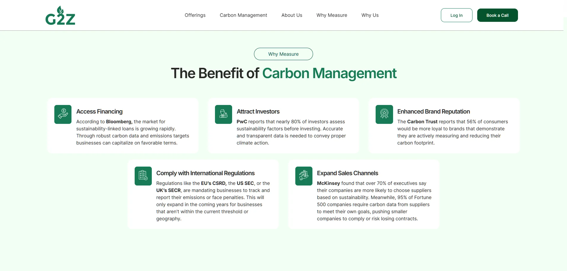The image size is (567, 271).
Task: Select Why Measure in navigation bar
Action: click(332, 15)
